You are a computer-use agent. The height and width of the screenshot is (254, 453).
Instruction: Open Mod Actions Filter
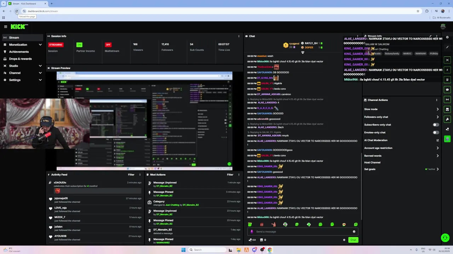coord(230,175)
